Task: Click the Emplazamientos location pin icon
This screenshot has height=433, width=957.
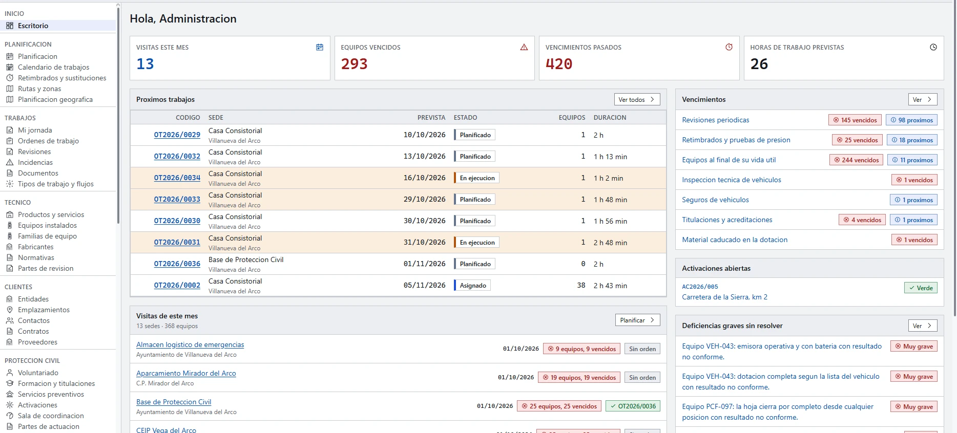Action: [10, 310]
